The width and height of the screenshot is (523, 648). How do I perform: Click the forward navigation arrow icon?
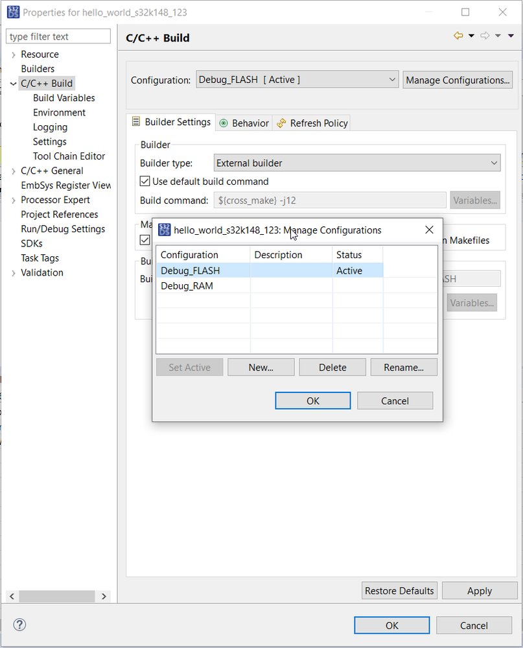coord(485,36)
